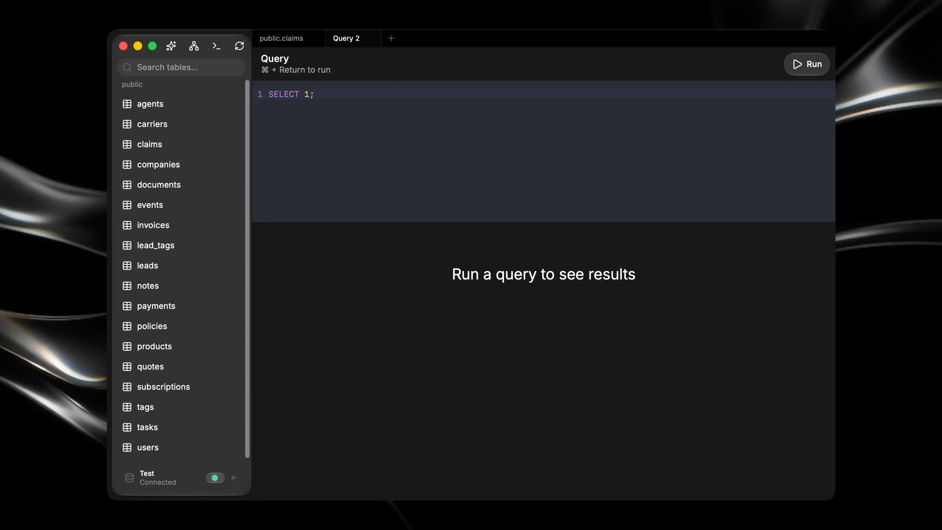942x530 pixels.
Task: Open the invoices table name
Action: point(153,225)
